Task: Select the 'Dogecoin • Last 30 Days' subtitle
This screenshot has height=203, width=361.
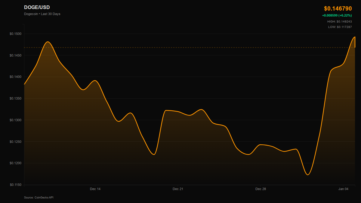Action: [42, 14]
